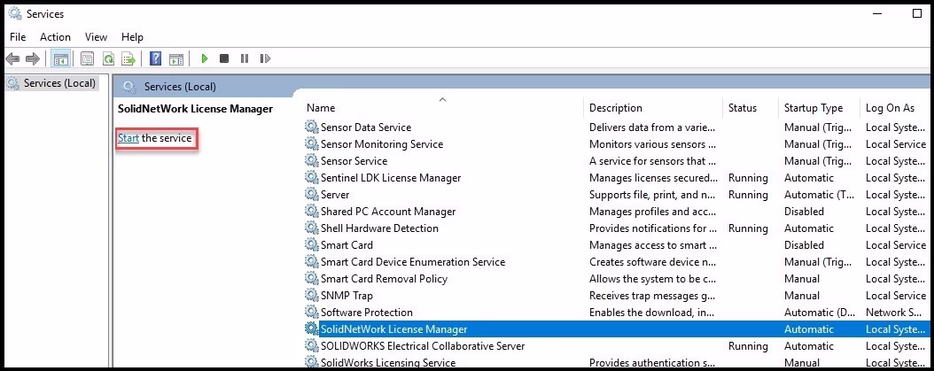This screenshot has width=934, height=371.
Task: Open the Help menu
Action: pyautogui.click(x=132, y=37)
